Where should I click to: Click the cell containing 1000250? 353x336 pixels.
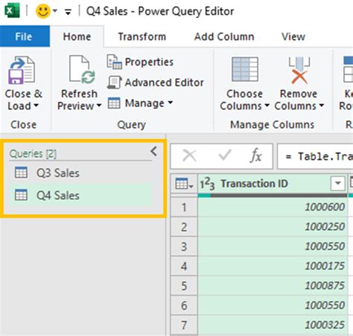pos(273,227)
